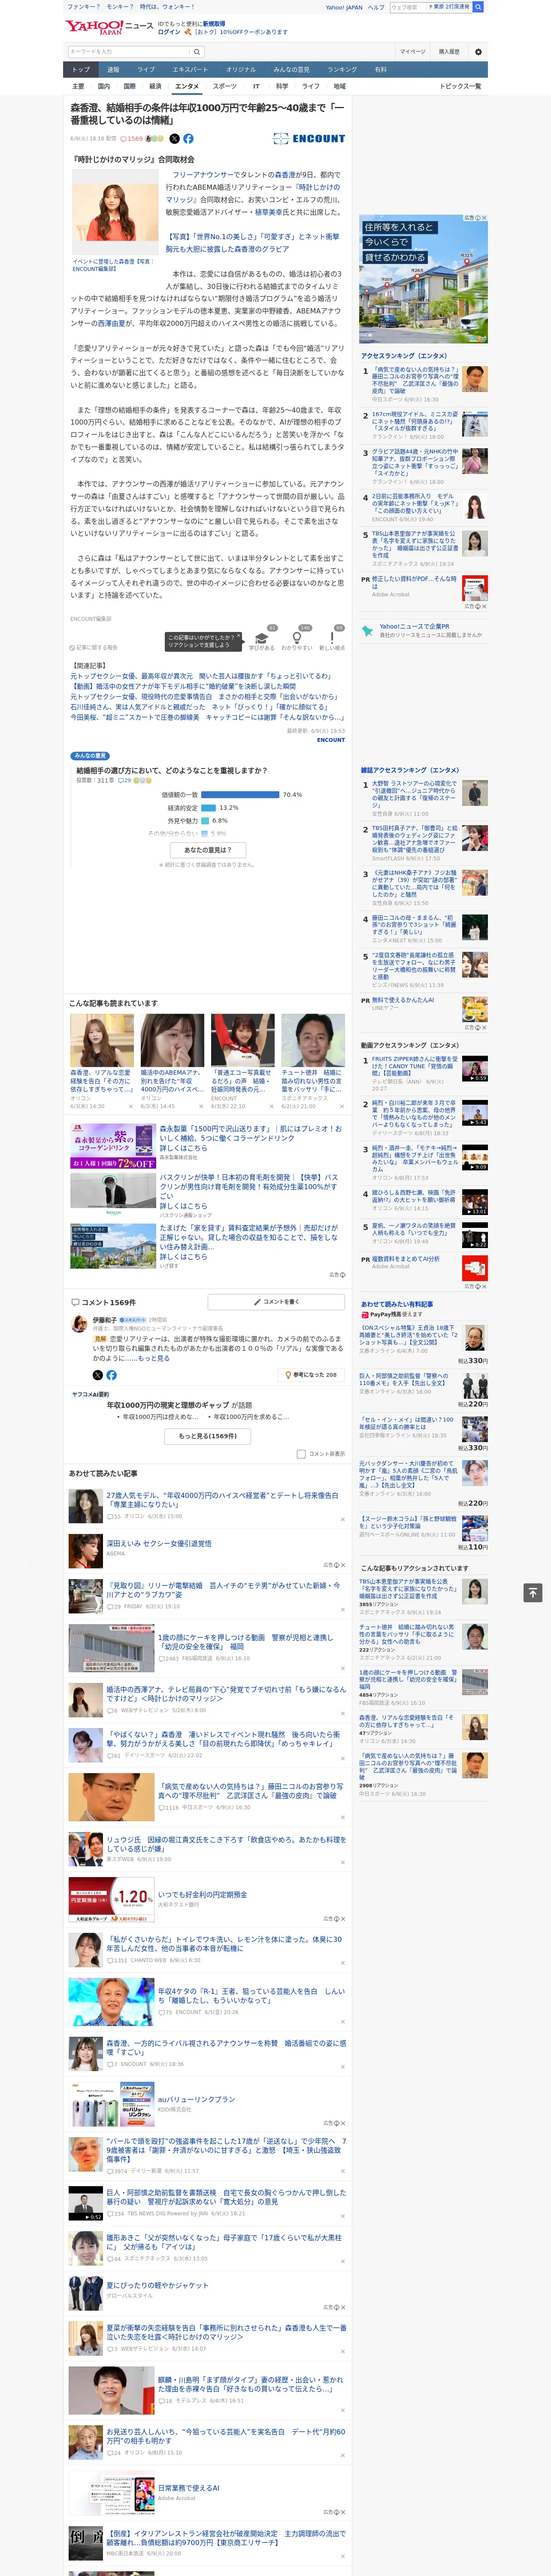Screen dimensions: 551x2576
Task: Click the blue web search button in the top bar
Action: (x=478, y=7)
